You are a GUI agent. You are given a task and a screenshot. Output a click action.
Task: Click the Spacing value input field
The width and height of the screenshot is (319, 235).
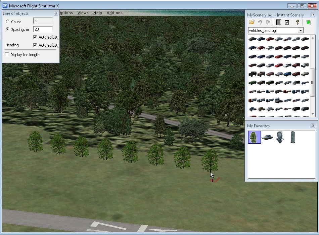[x=43, y=30]
